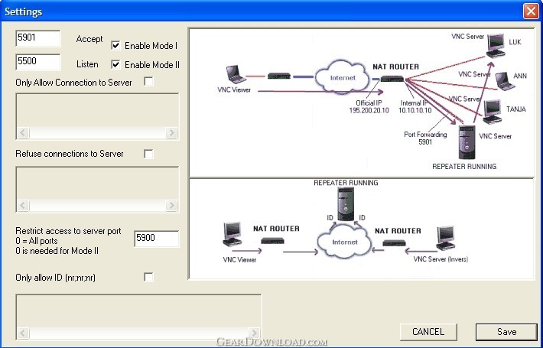Click the Listen label

pos(87,64)
